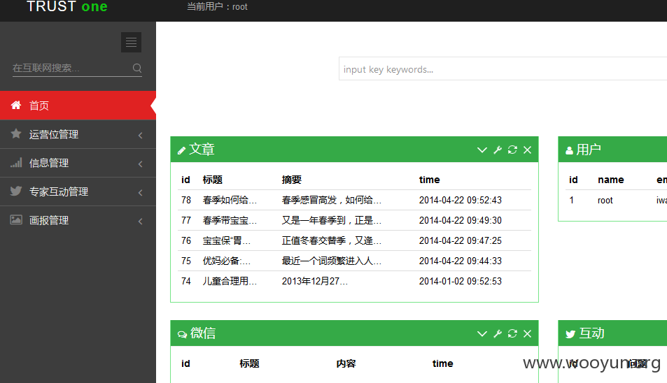This screenshot has height=383, width=667.
Task: Click summary 正值冬春交替季，又逢…
Action: pos(331,240)
